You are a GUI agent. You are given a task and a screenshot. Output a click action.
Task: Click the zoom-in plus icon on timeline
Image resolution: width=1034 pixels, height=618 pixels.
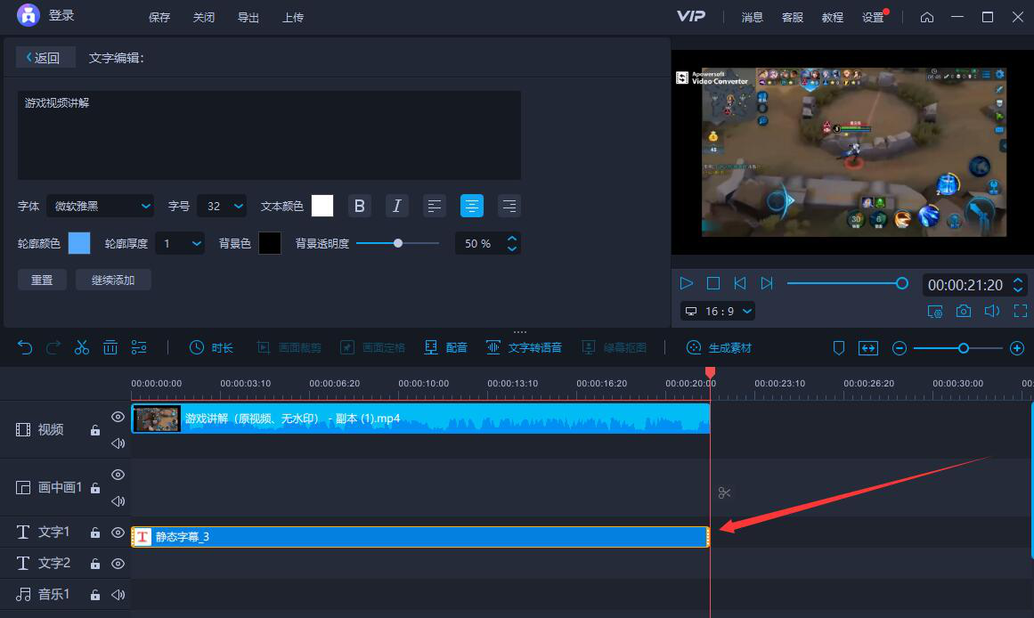coord(1017,348)
